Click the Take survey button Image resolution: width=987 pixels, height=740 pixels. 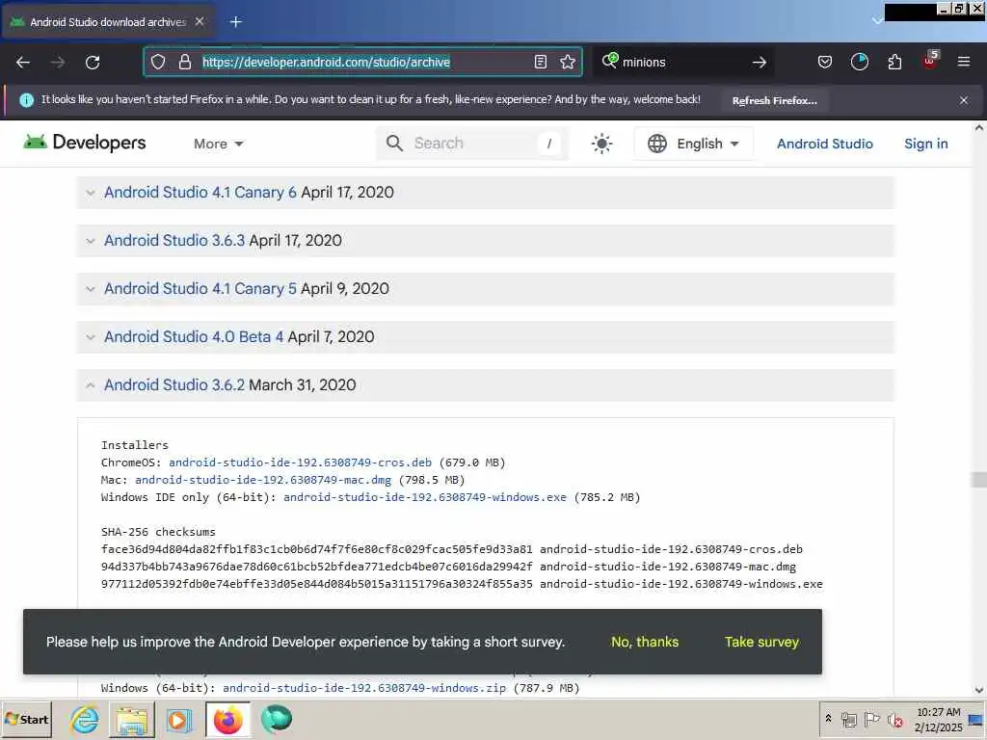[x=761, y=642]
